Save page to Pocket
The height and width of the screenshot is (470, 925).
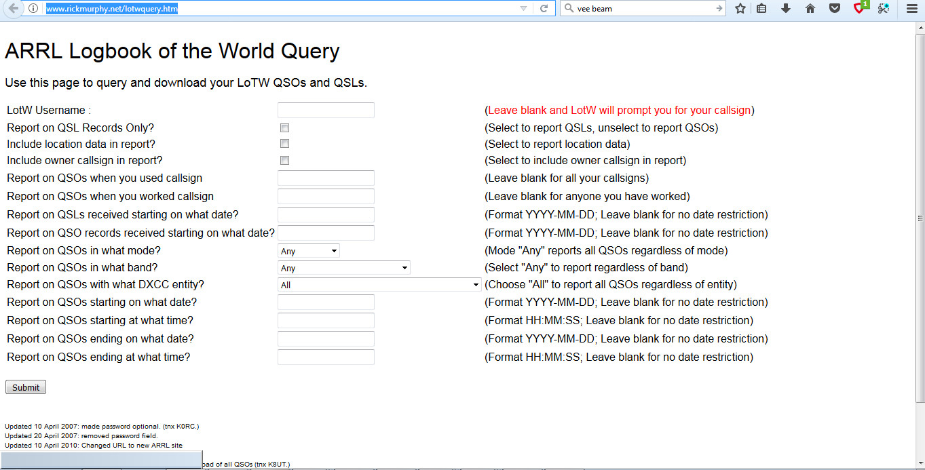[x=833, y=9]
